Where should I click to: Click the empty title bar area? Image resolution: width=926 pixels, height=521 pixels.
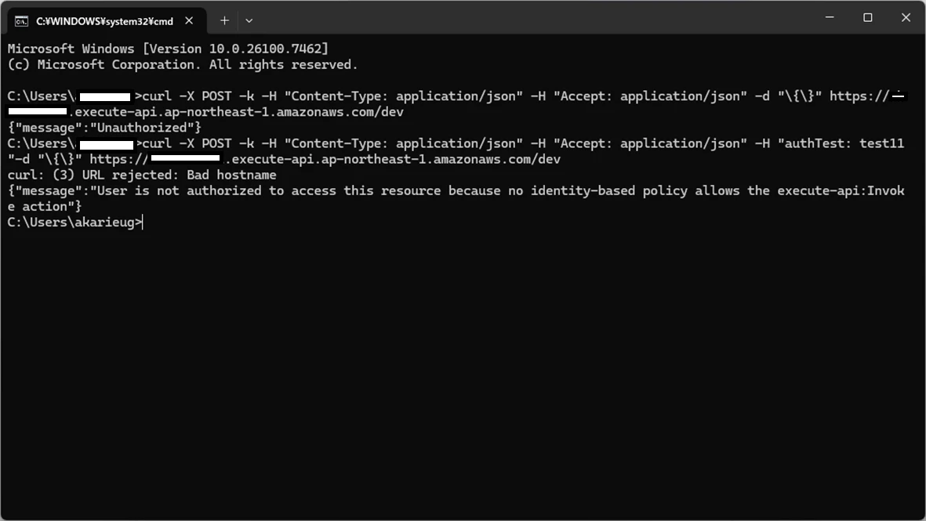pyautogui.click(x=532, y=17)
